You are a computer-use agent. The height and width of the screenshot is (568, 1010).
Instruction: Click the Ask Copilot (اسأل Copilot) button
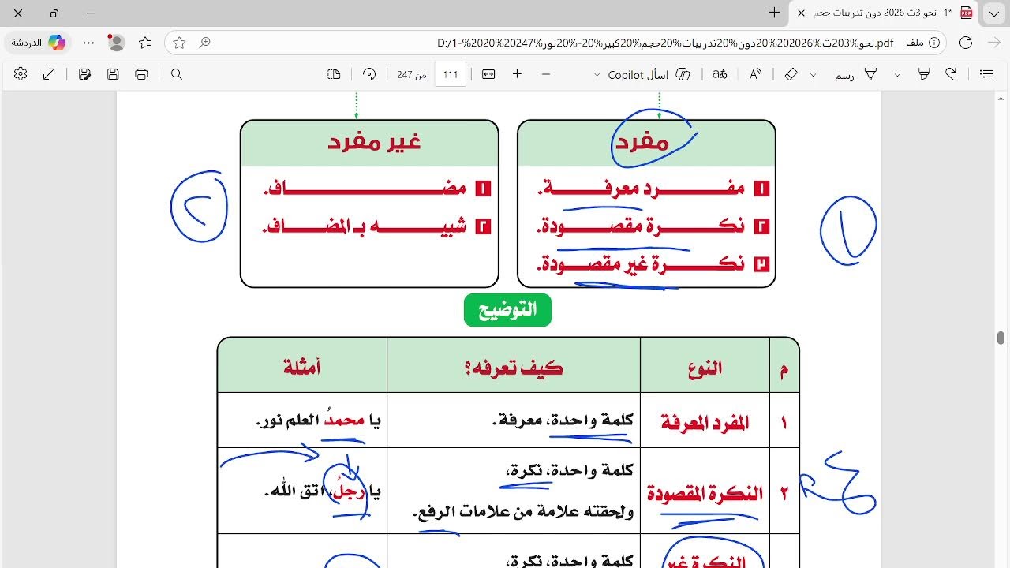point(649,74)
